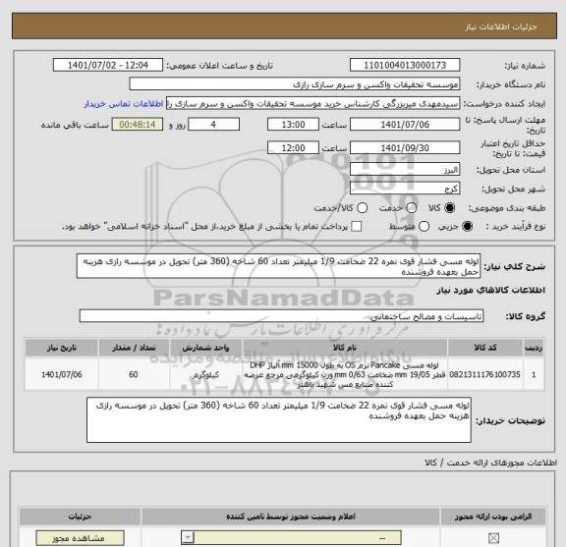Select the خدمت radio button

pos(412,208)
